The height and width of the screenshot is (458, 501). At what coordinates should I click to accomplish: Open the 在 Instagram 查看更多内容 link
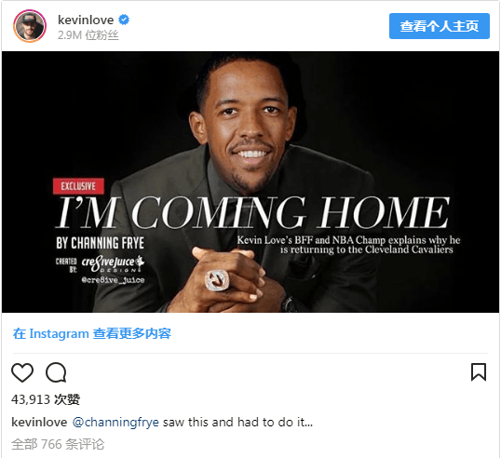pyautogui.click(x=92, y=333)
